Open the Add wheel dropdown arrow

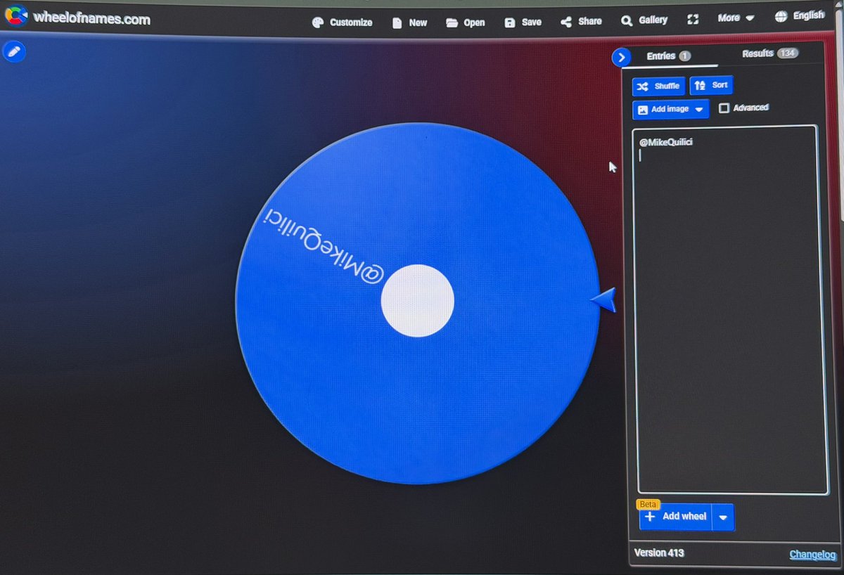723,518
